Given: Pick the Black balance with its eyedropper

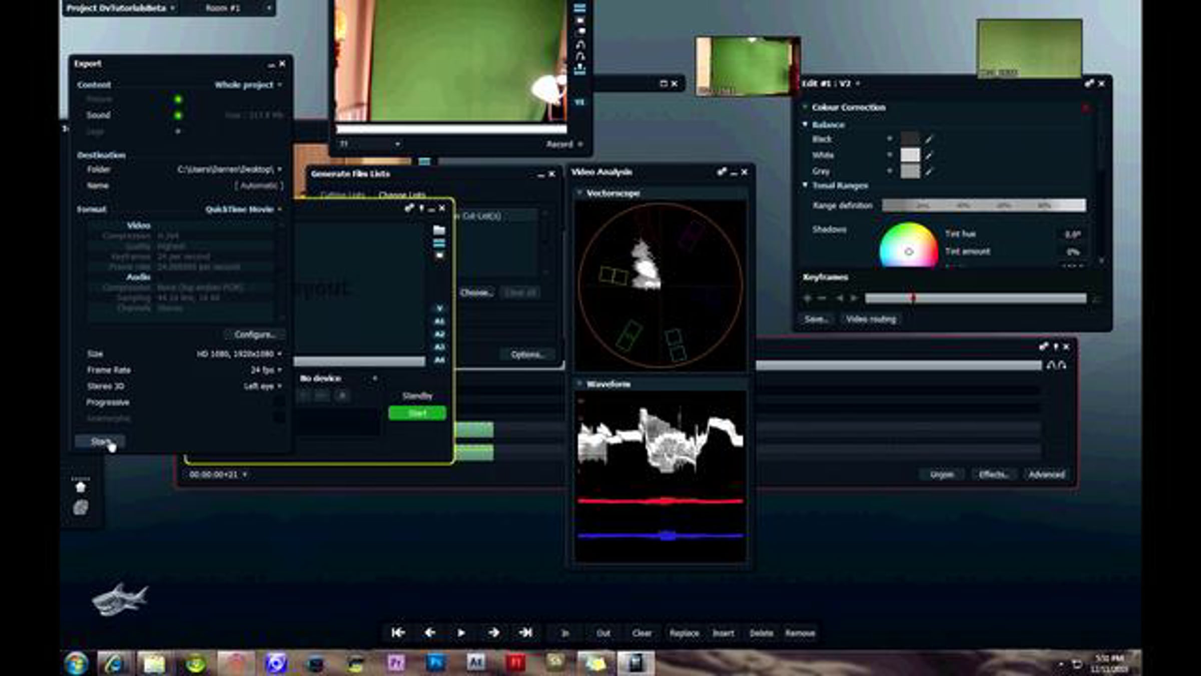Looking at the screenshot, I should click(929, 139).
